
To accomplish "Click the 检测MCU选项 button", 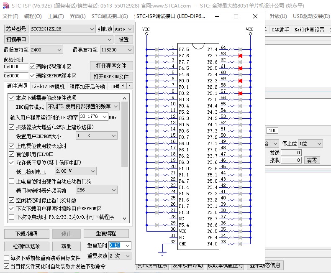I will click(x=27, y=246).
